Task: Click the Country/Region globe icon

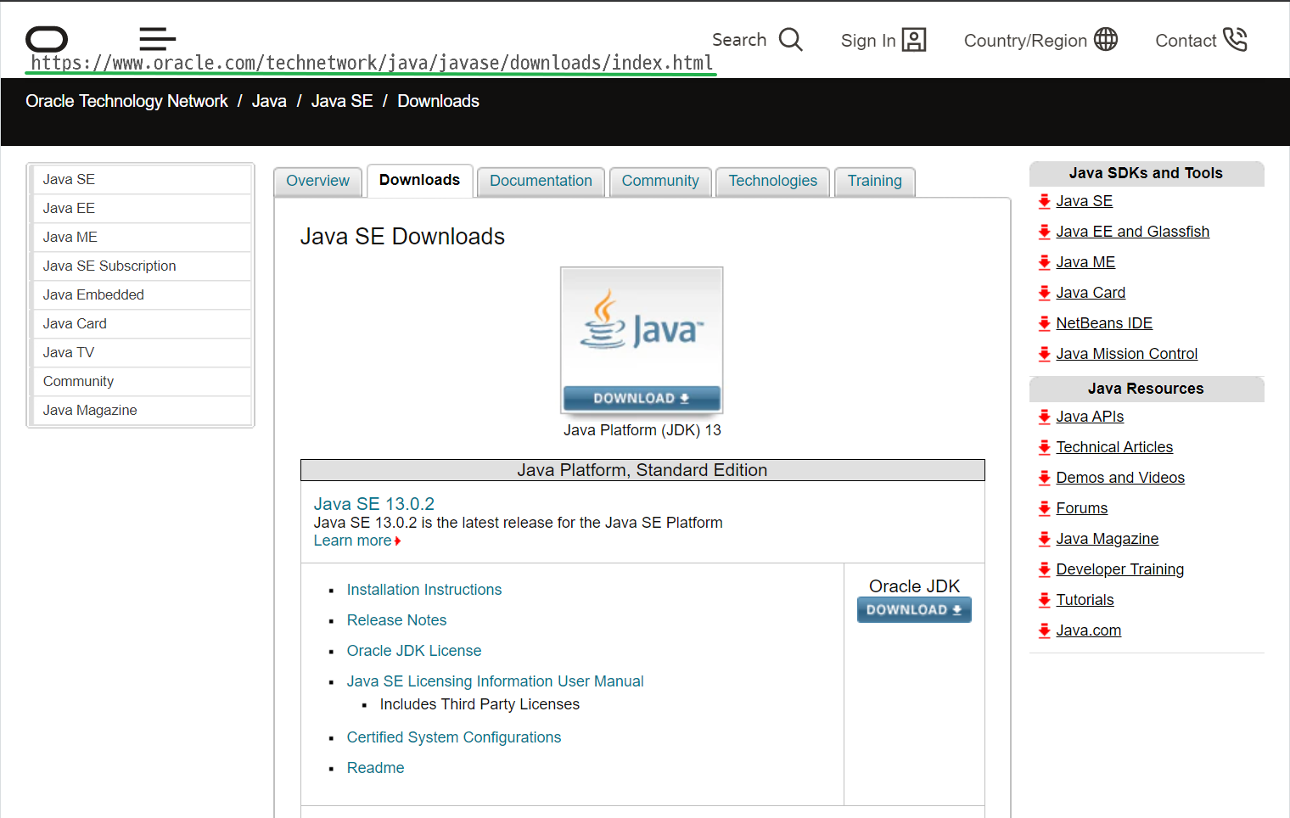Action: (1106, 39)
